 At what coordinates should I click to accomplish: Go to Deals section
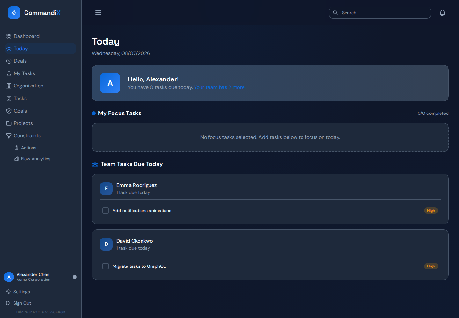pyautogui.click(x=41, y=61)
